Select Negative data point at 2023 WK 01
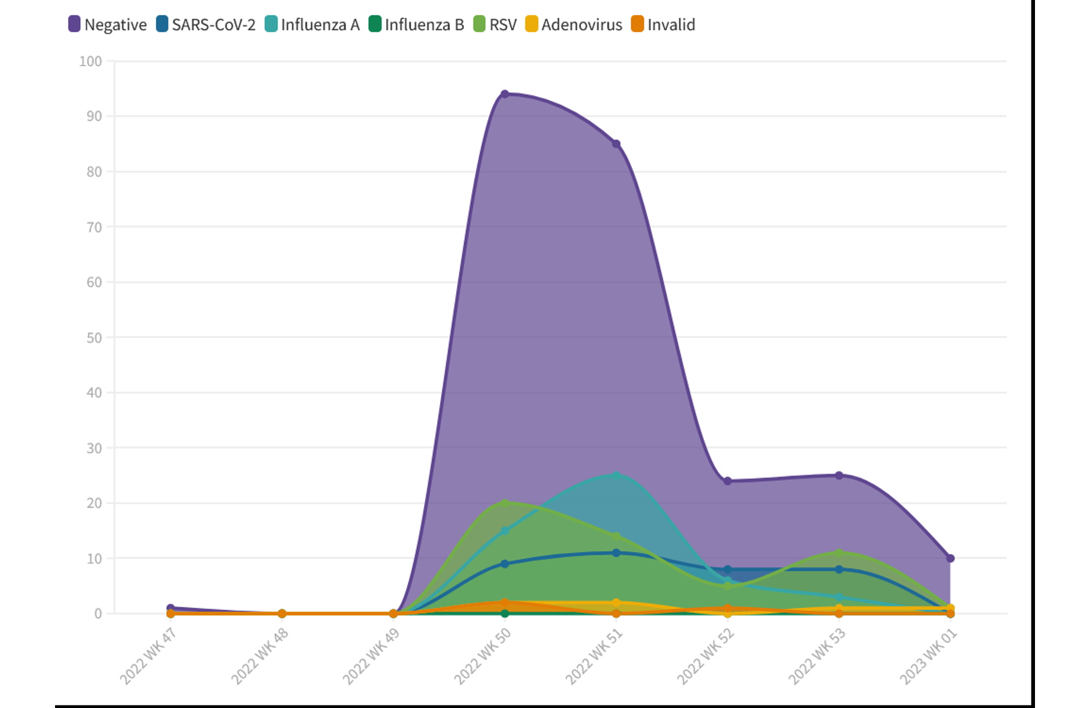 point(950,558)
